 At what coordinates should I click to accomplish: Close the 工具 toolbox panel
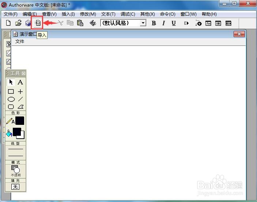point(23,73)
